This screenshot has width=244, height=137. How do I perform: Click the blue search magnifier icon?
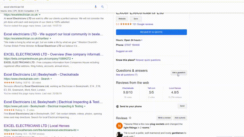pyautogui.click(x=102, y=7)
